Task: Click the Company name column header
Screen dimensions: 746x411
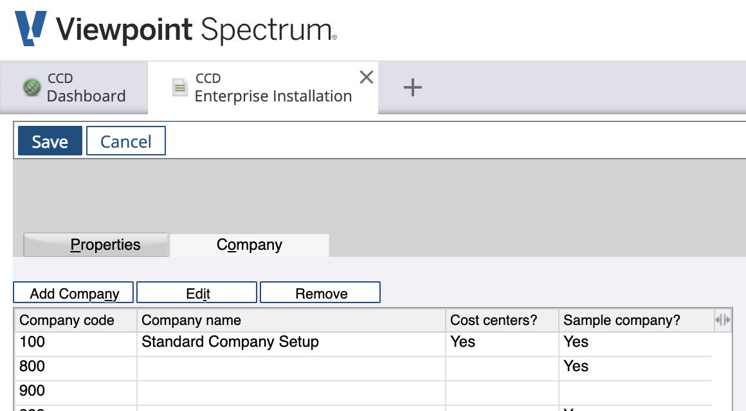Action: coord(291,320)
